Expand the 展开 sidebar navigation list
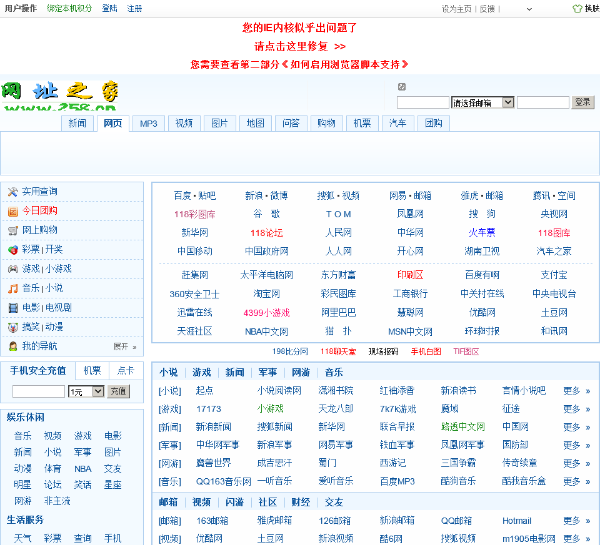Screen dimensions: 600x545 click(x=124, y=346)
